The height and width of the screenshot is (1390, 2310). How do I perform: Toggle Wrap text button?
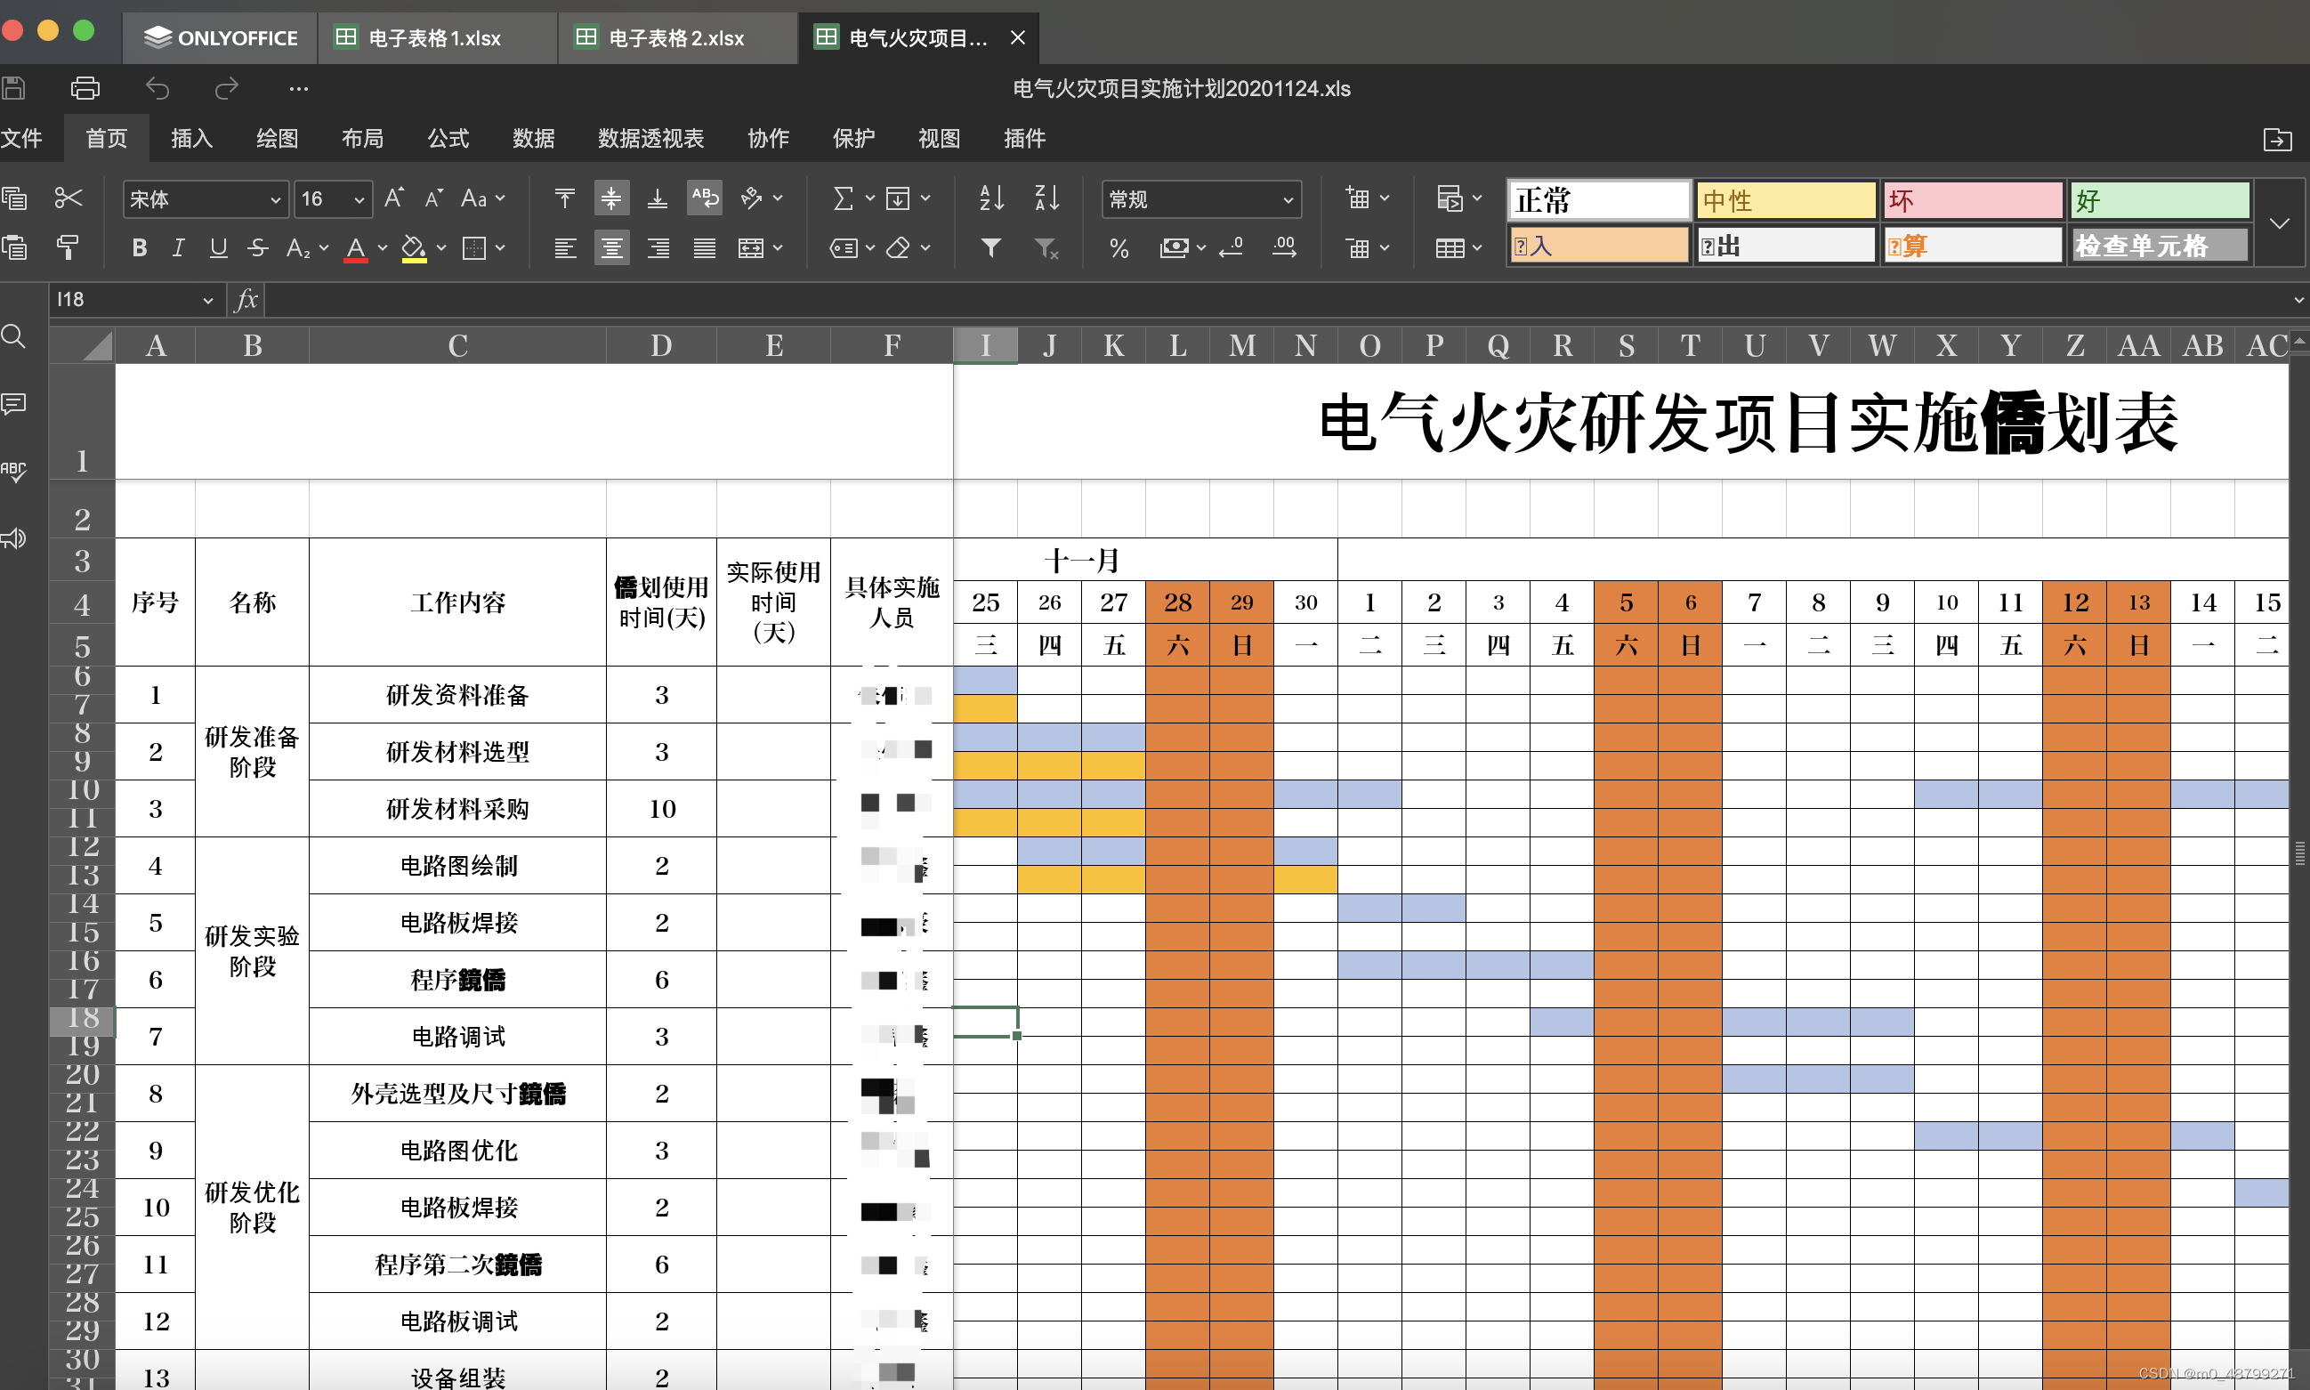click(x=704, y=198)
